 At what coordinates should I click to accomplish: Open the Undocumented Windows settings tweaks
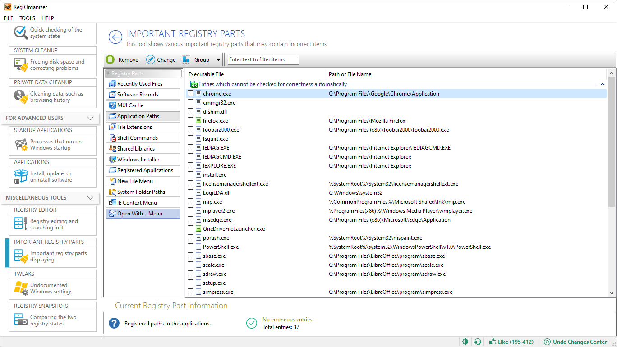tap(53, 288)
